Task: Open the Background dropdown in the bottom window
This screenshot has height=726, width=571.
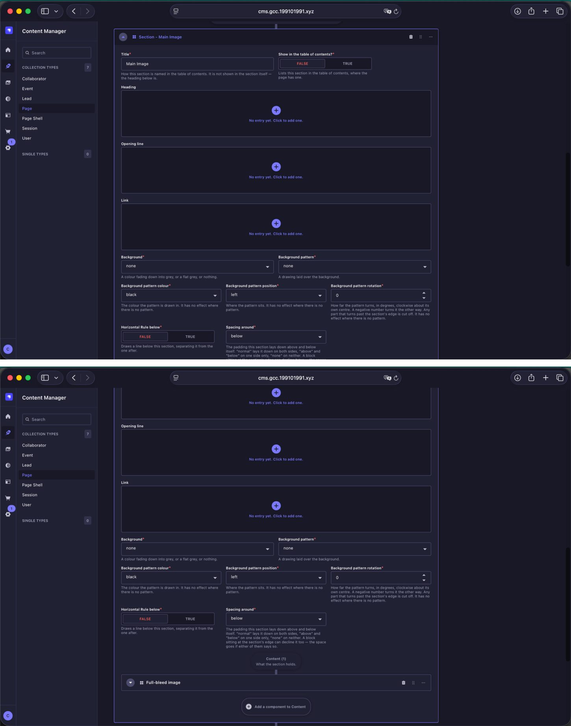Action: (197, 549)
